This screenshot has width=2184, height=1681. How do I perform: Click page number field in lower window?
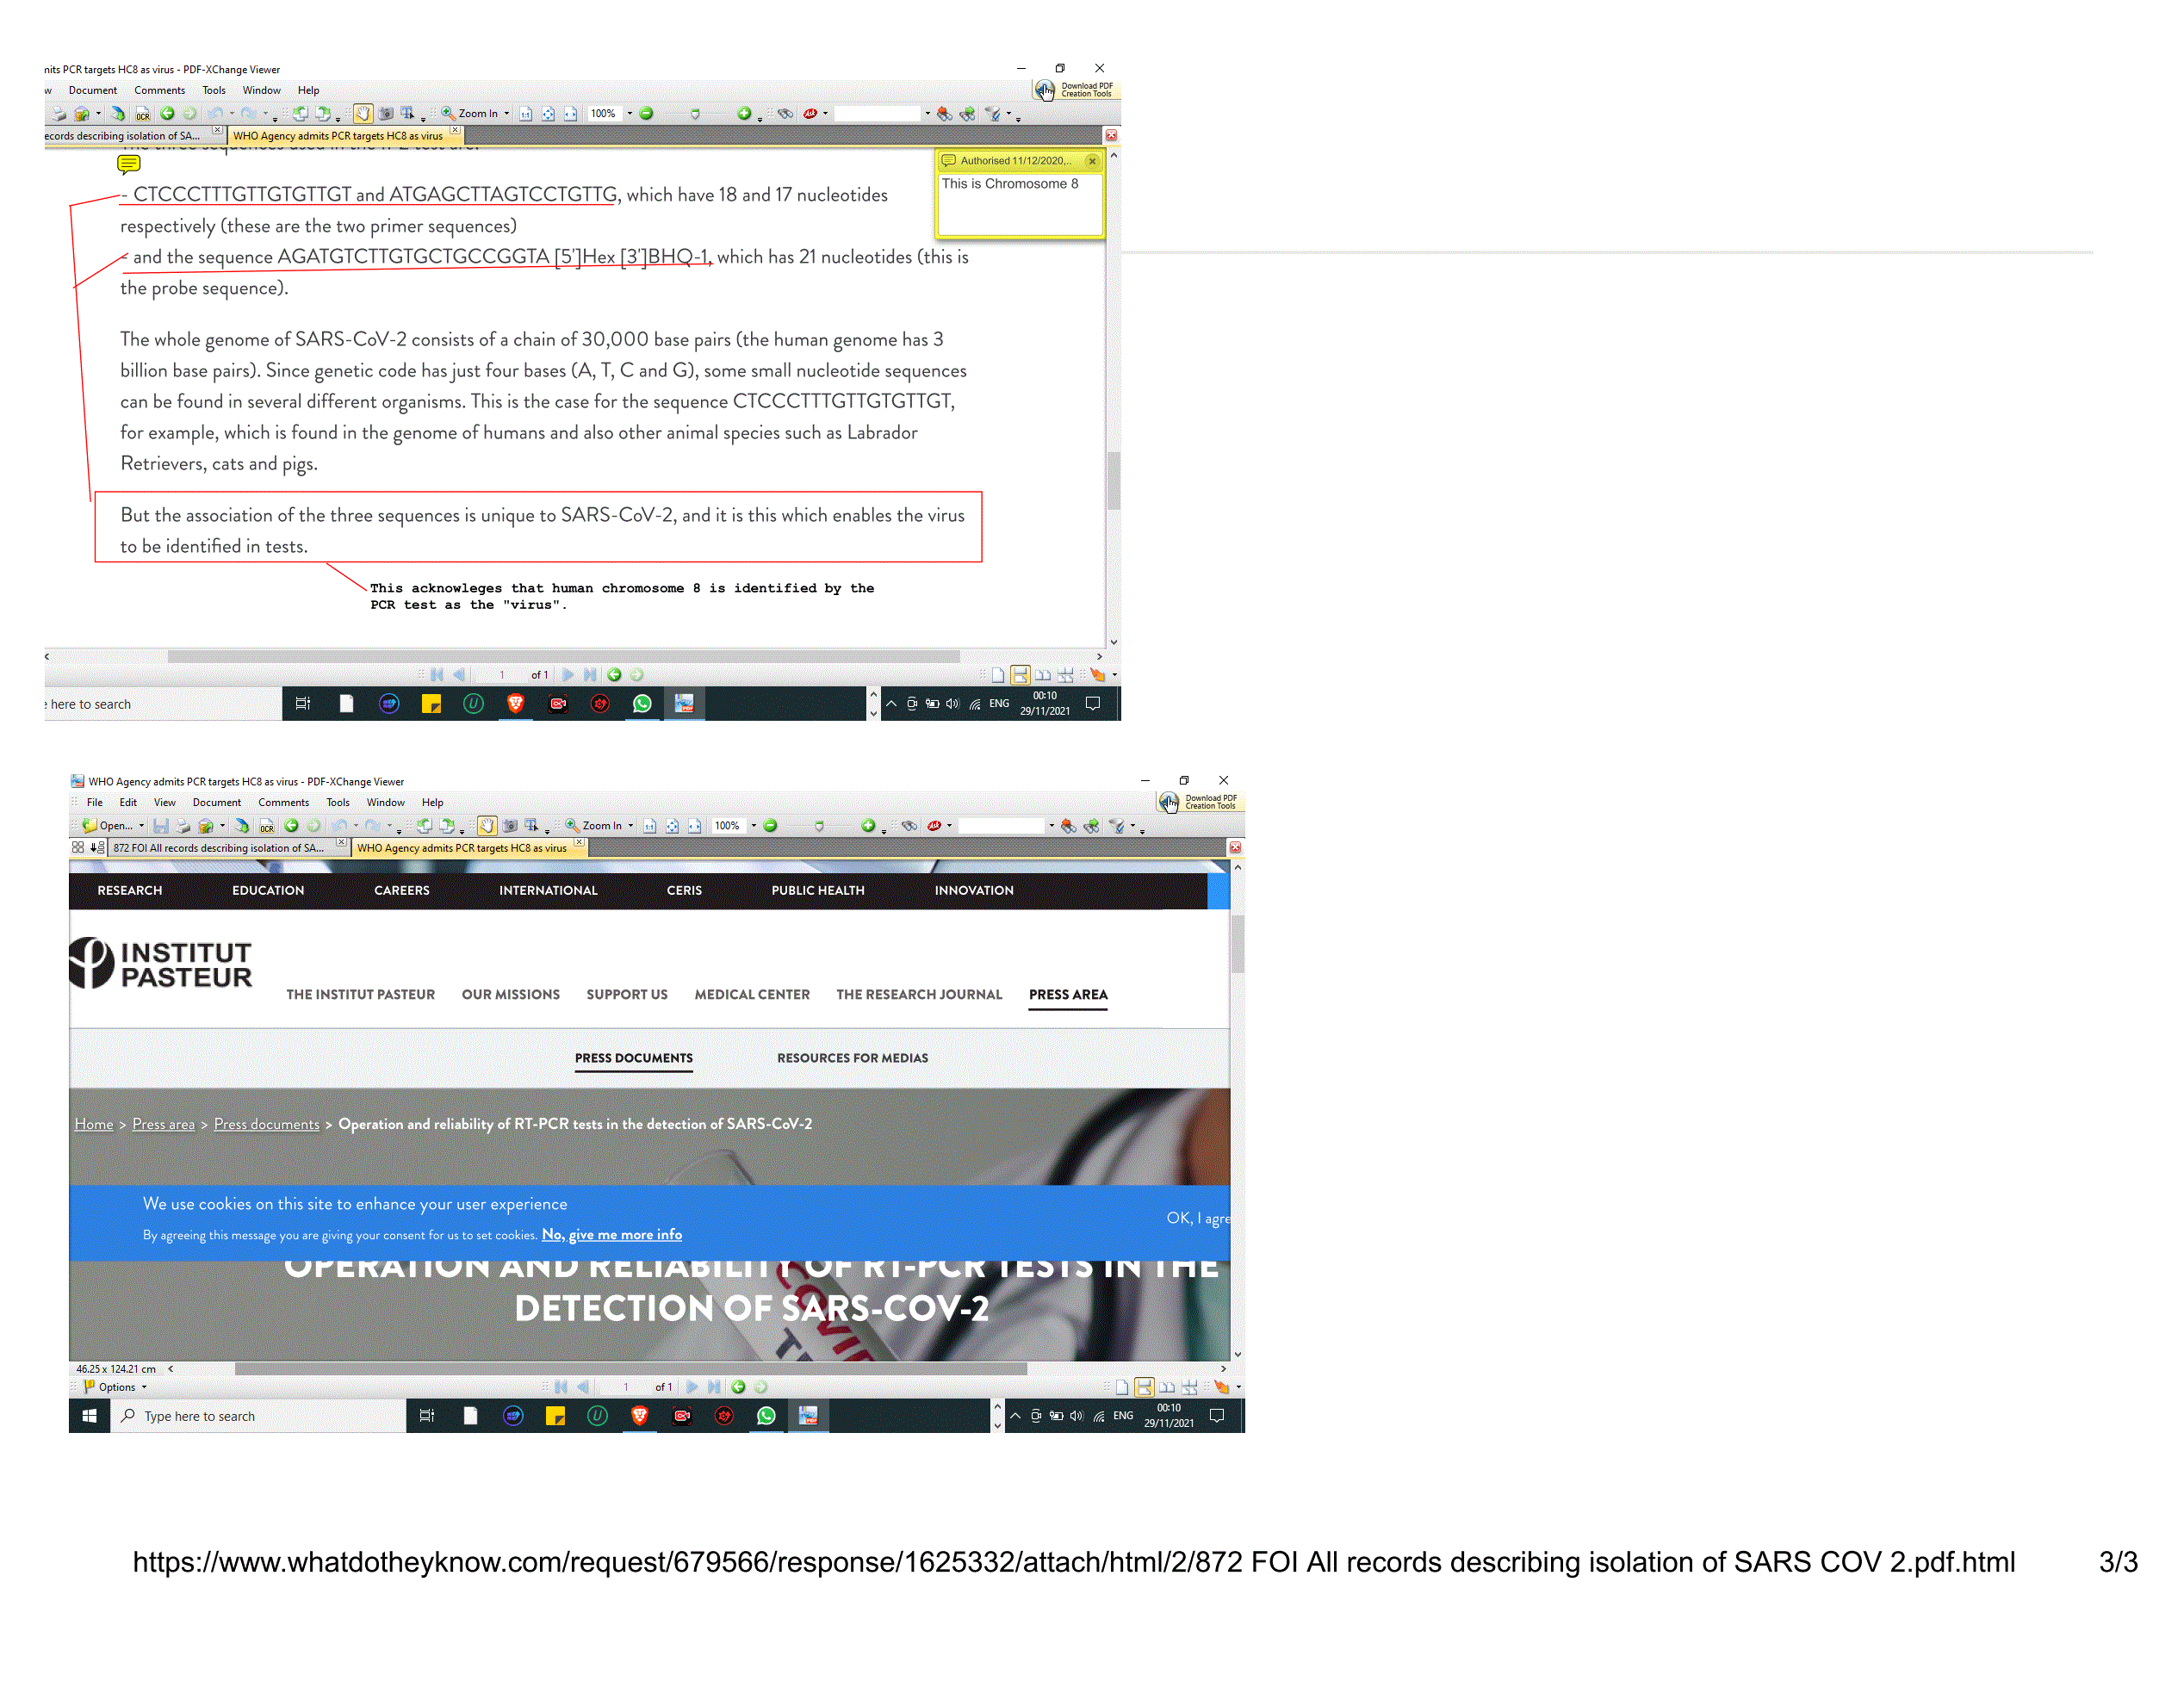pyautogui.click(x=626, y=1387)
